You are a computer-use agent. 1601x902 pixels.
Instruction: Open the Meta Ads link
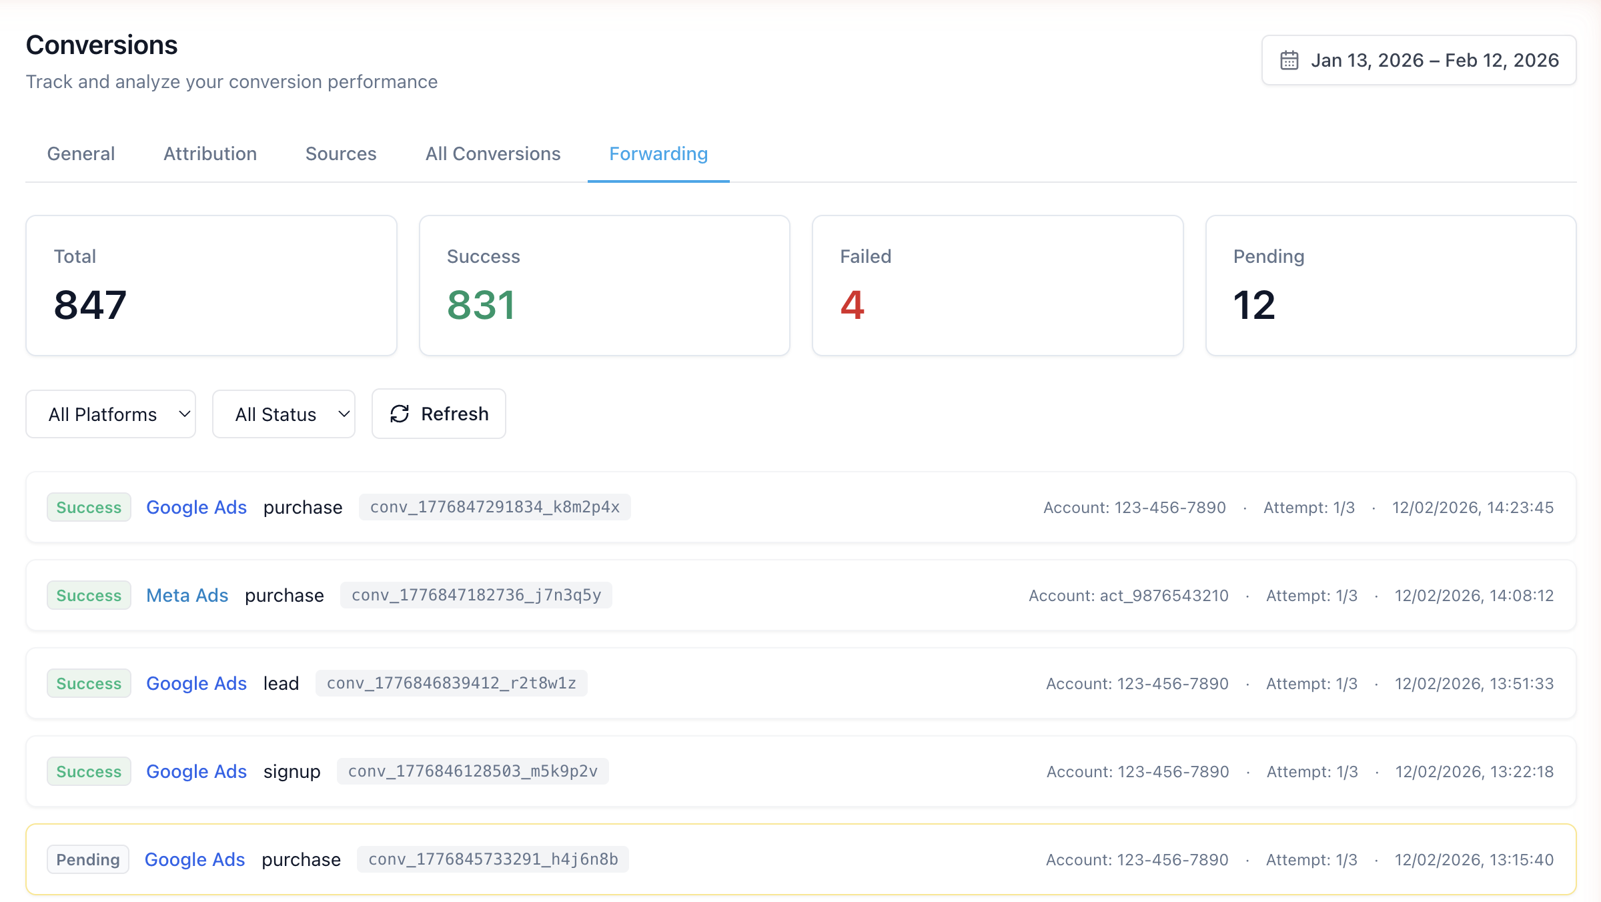[187, 595]
